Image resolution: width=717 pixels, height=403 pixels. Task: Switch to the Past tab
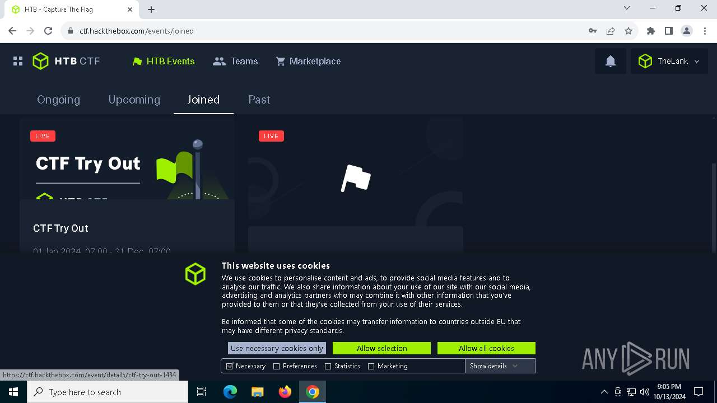point(259,100)
